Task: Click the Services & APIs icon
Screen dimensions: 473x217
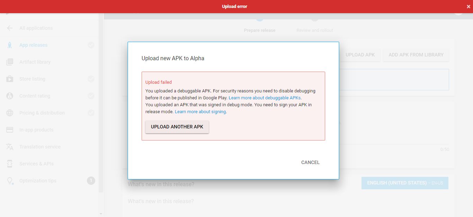Action: coord(10,164)
